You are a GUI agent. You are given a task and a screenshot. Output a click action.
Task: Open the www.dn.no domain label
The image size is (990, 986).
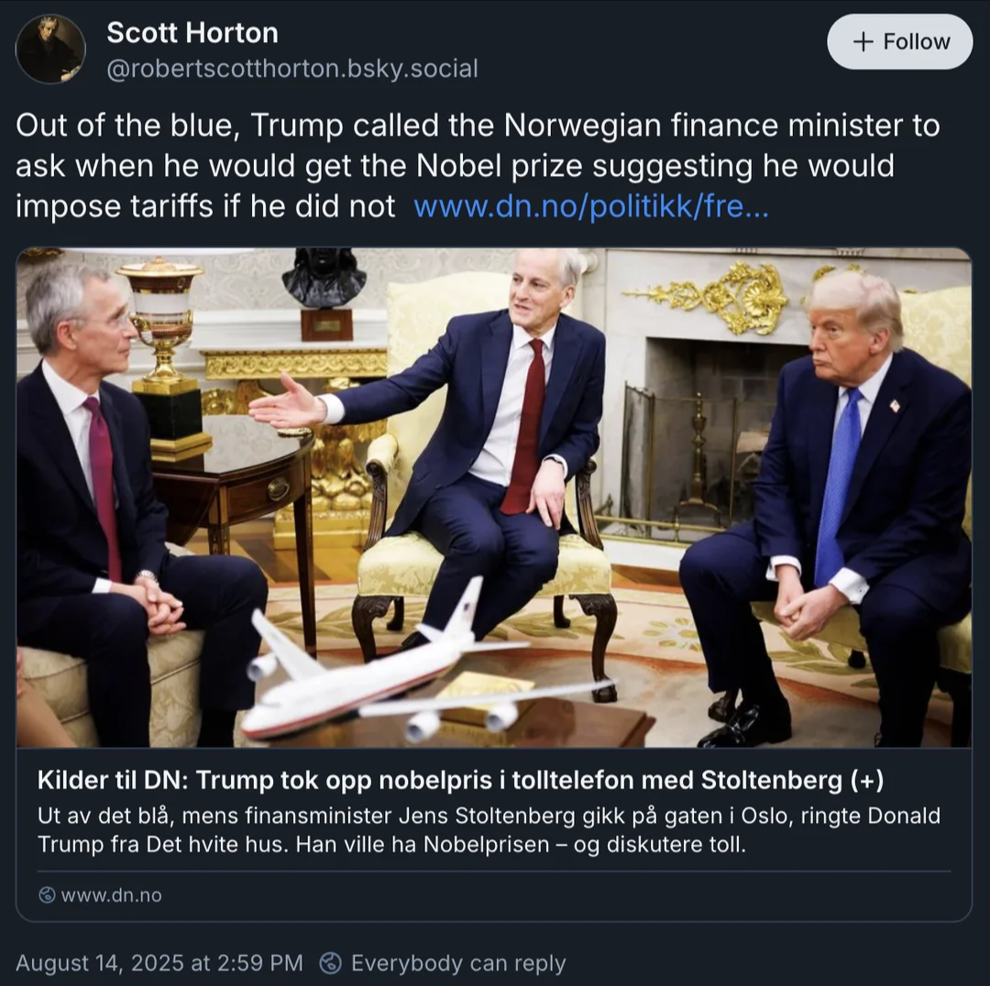111,895
